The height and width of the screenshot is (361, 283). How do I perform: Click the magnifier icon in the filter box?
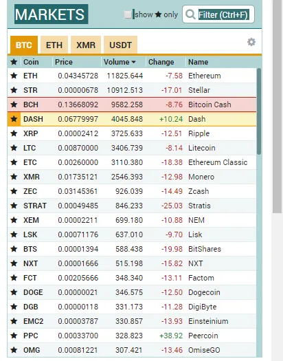[190, 14]
